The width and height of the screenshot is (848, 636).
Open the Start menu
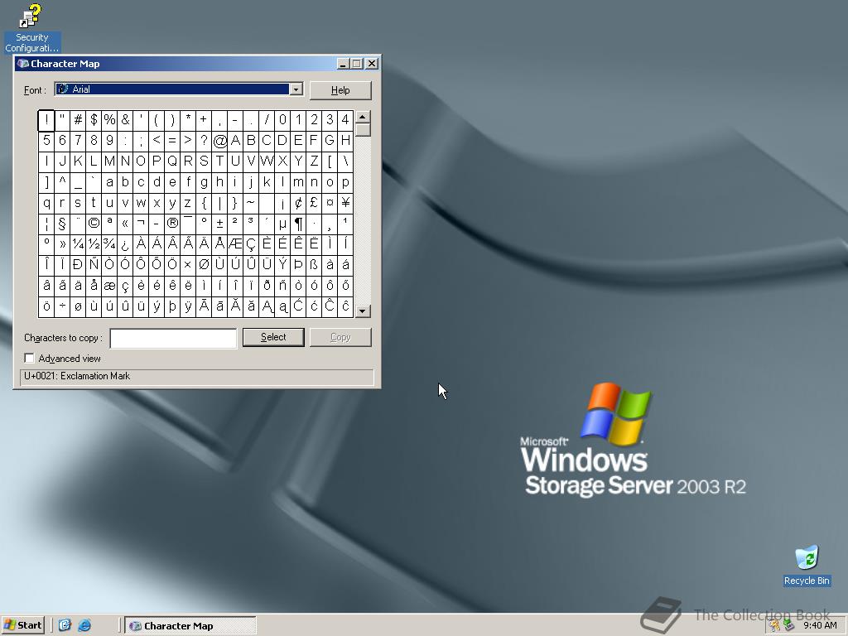tap(22, 625)
